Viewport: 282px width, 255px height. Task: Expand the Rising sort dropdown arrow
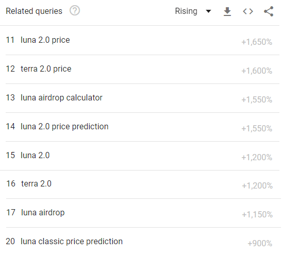tap(208, 11)
